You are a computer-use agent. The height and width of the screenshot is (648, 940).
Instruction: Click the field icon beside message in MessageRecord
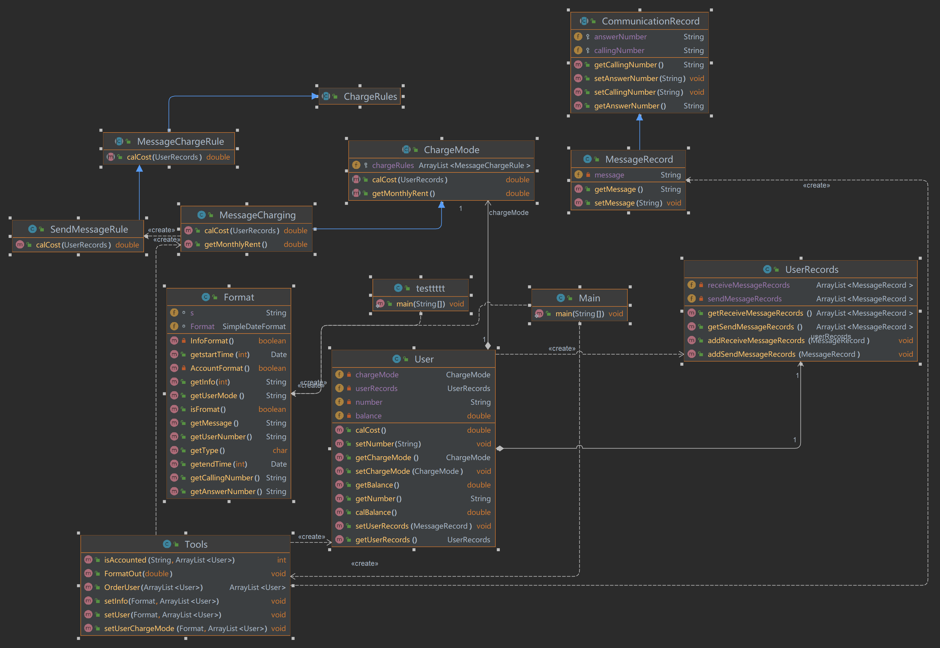pos(578,175)
